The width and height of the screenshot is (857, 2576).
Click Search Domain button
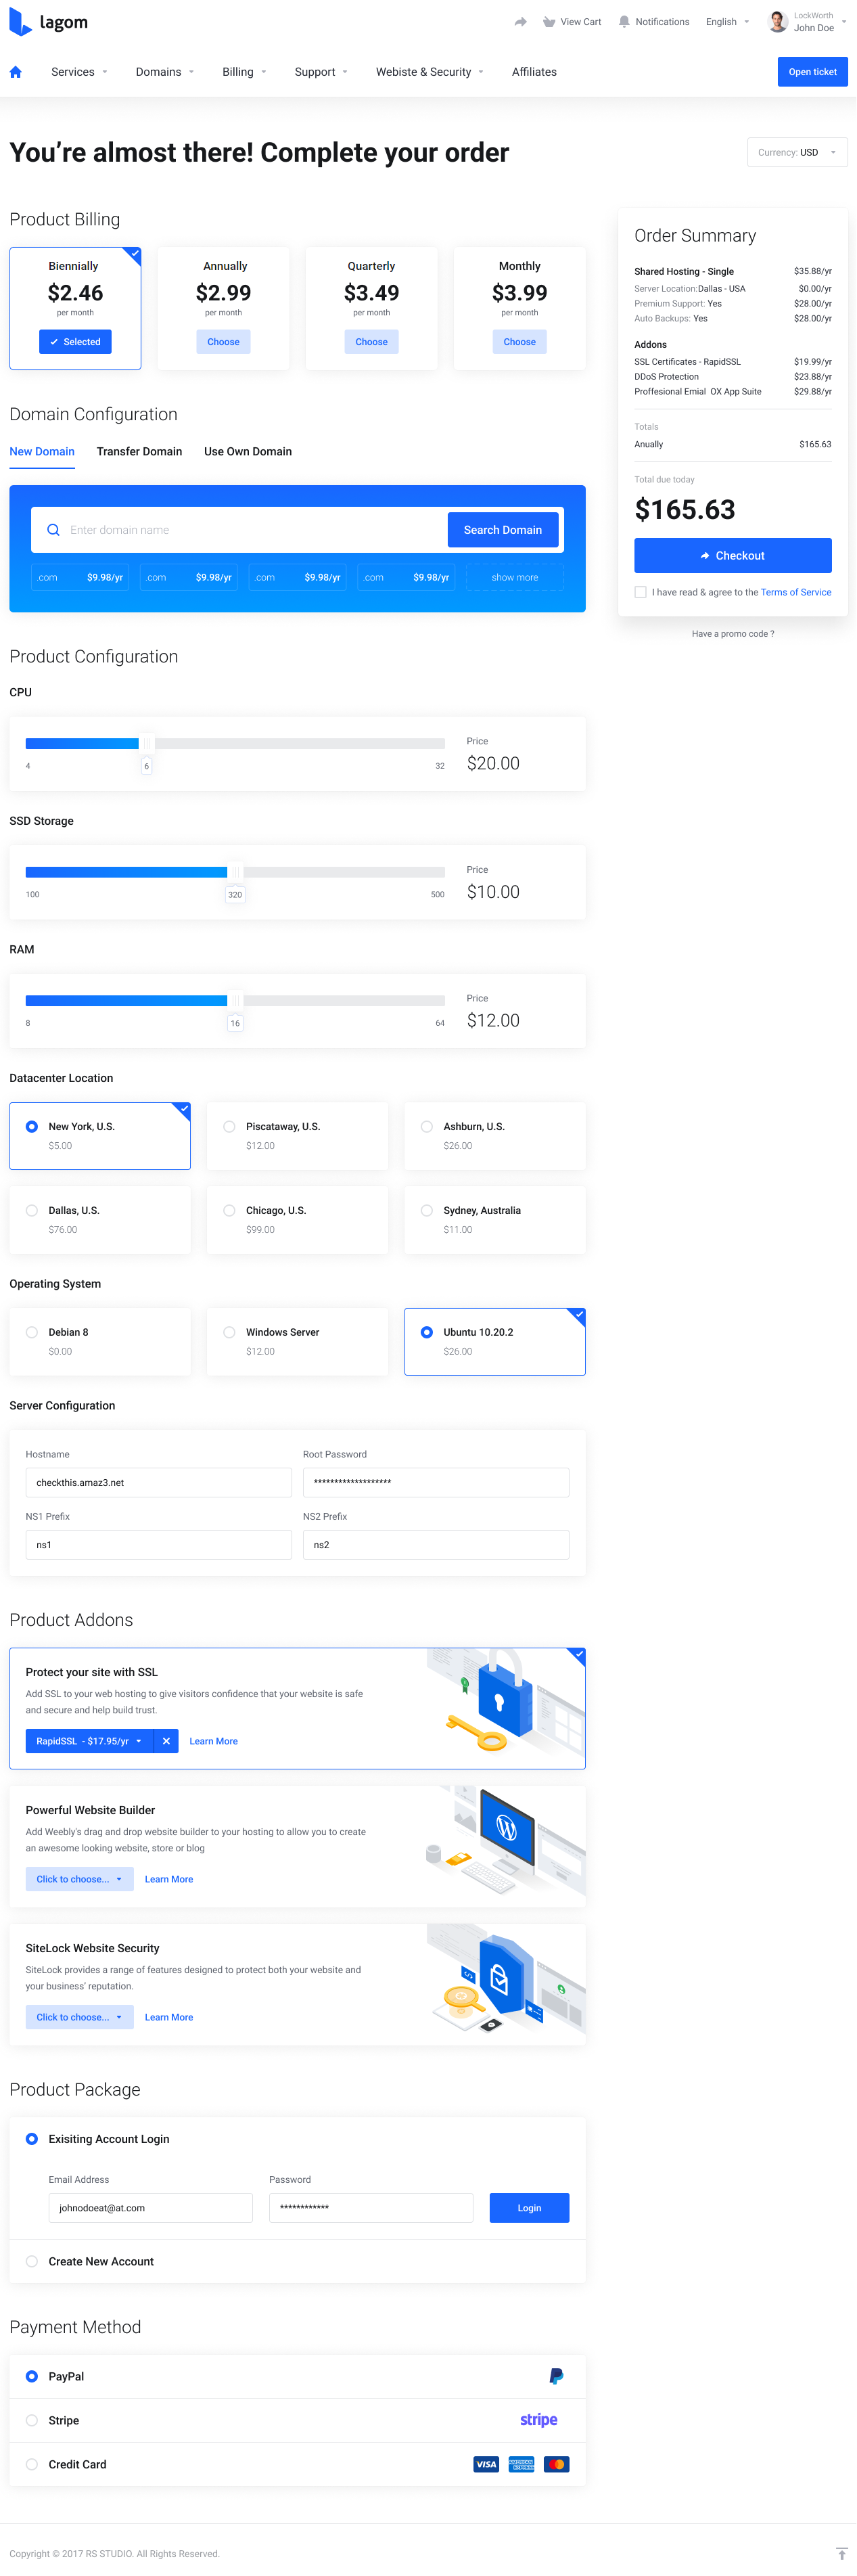(x=502, y=530)
